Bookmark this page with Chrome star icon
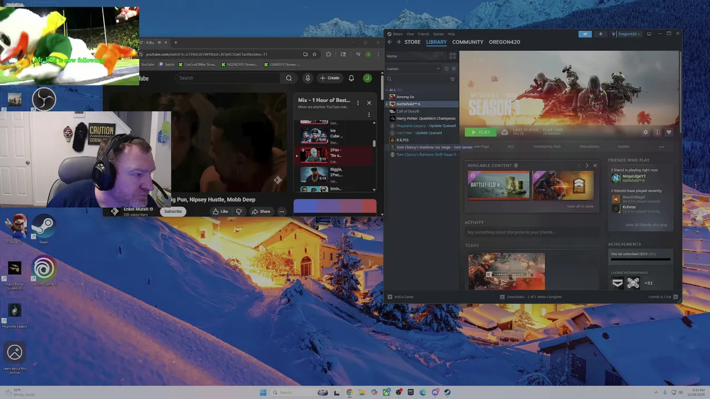710x399 pixels. click(315, 54)
